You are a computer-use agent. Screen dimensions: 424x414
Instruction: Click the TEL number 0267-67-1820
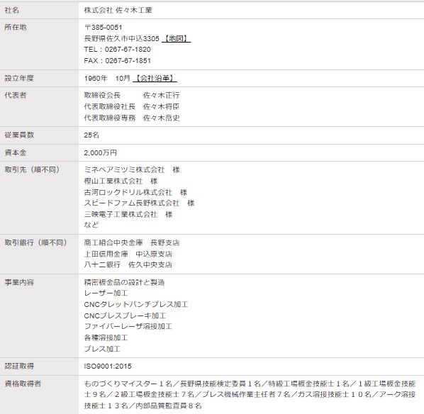click(128, 50)
